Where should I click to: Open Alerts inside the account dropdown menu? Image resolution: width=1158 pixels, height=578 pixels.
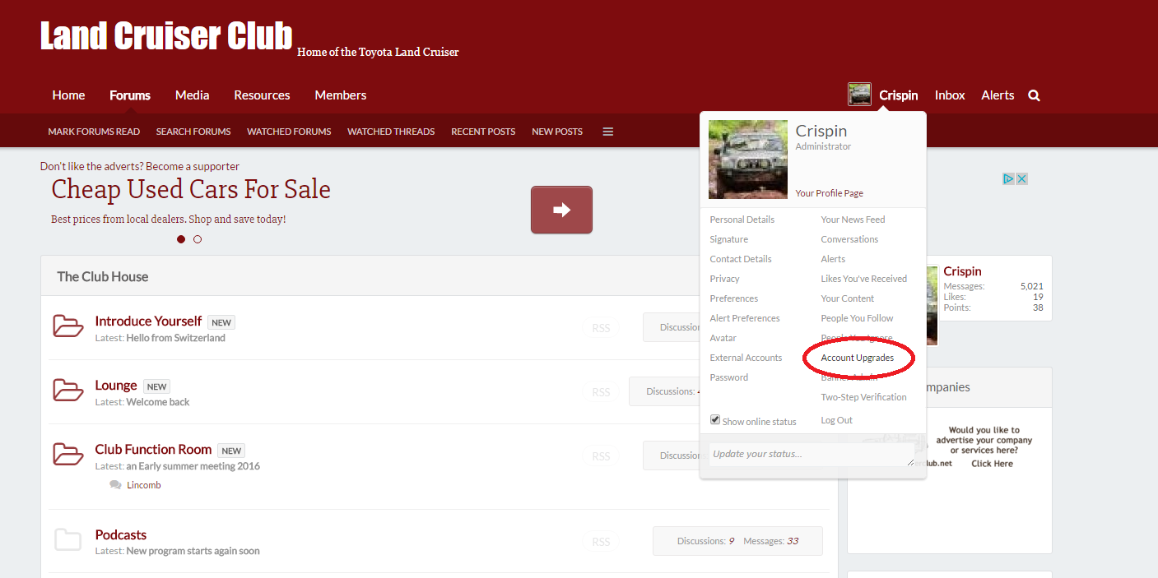[x=833, y=259]
